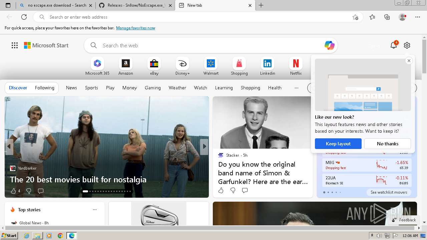This screenshot has height=240, width=427.
Task: Open the Microsoft Start app launcher grid
Action: [15, 45]
